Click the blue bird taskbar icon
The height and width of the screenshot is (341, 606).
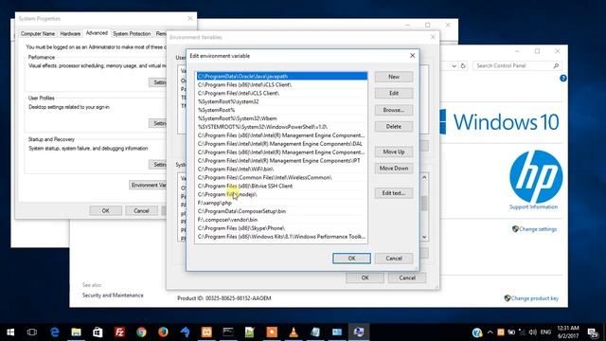(x=186, y=332)
